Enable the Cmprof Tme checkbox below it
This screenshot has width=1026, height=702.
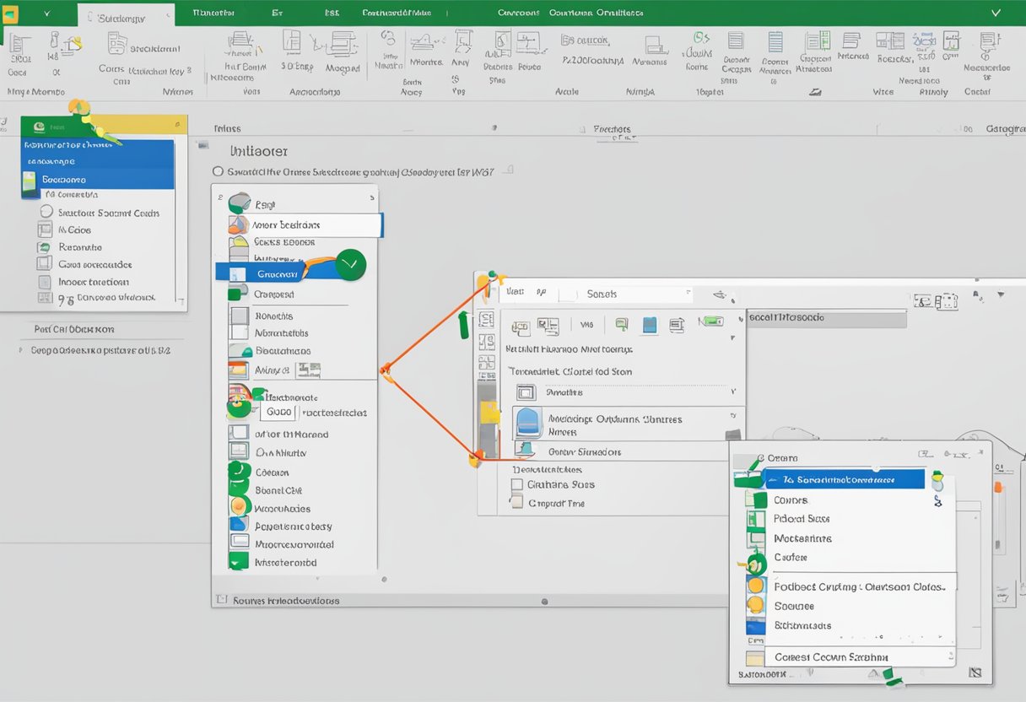[517, 505]
